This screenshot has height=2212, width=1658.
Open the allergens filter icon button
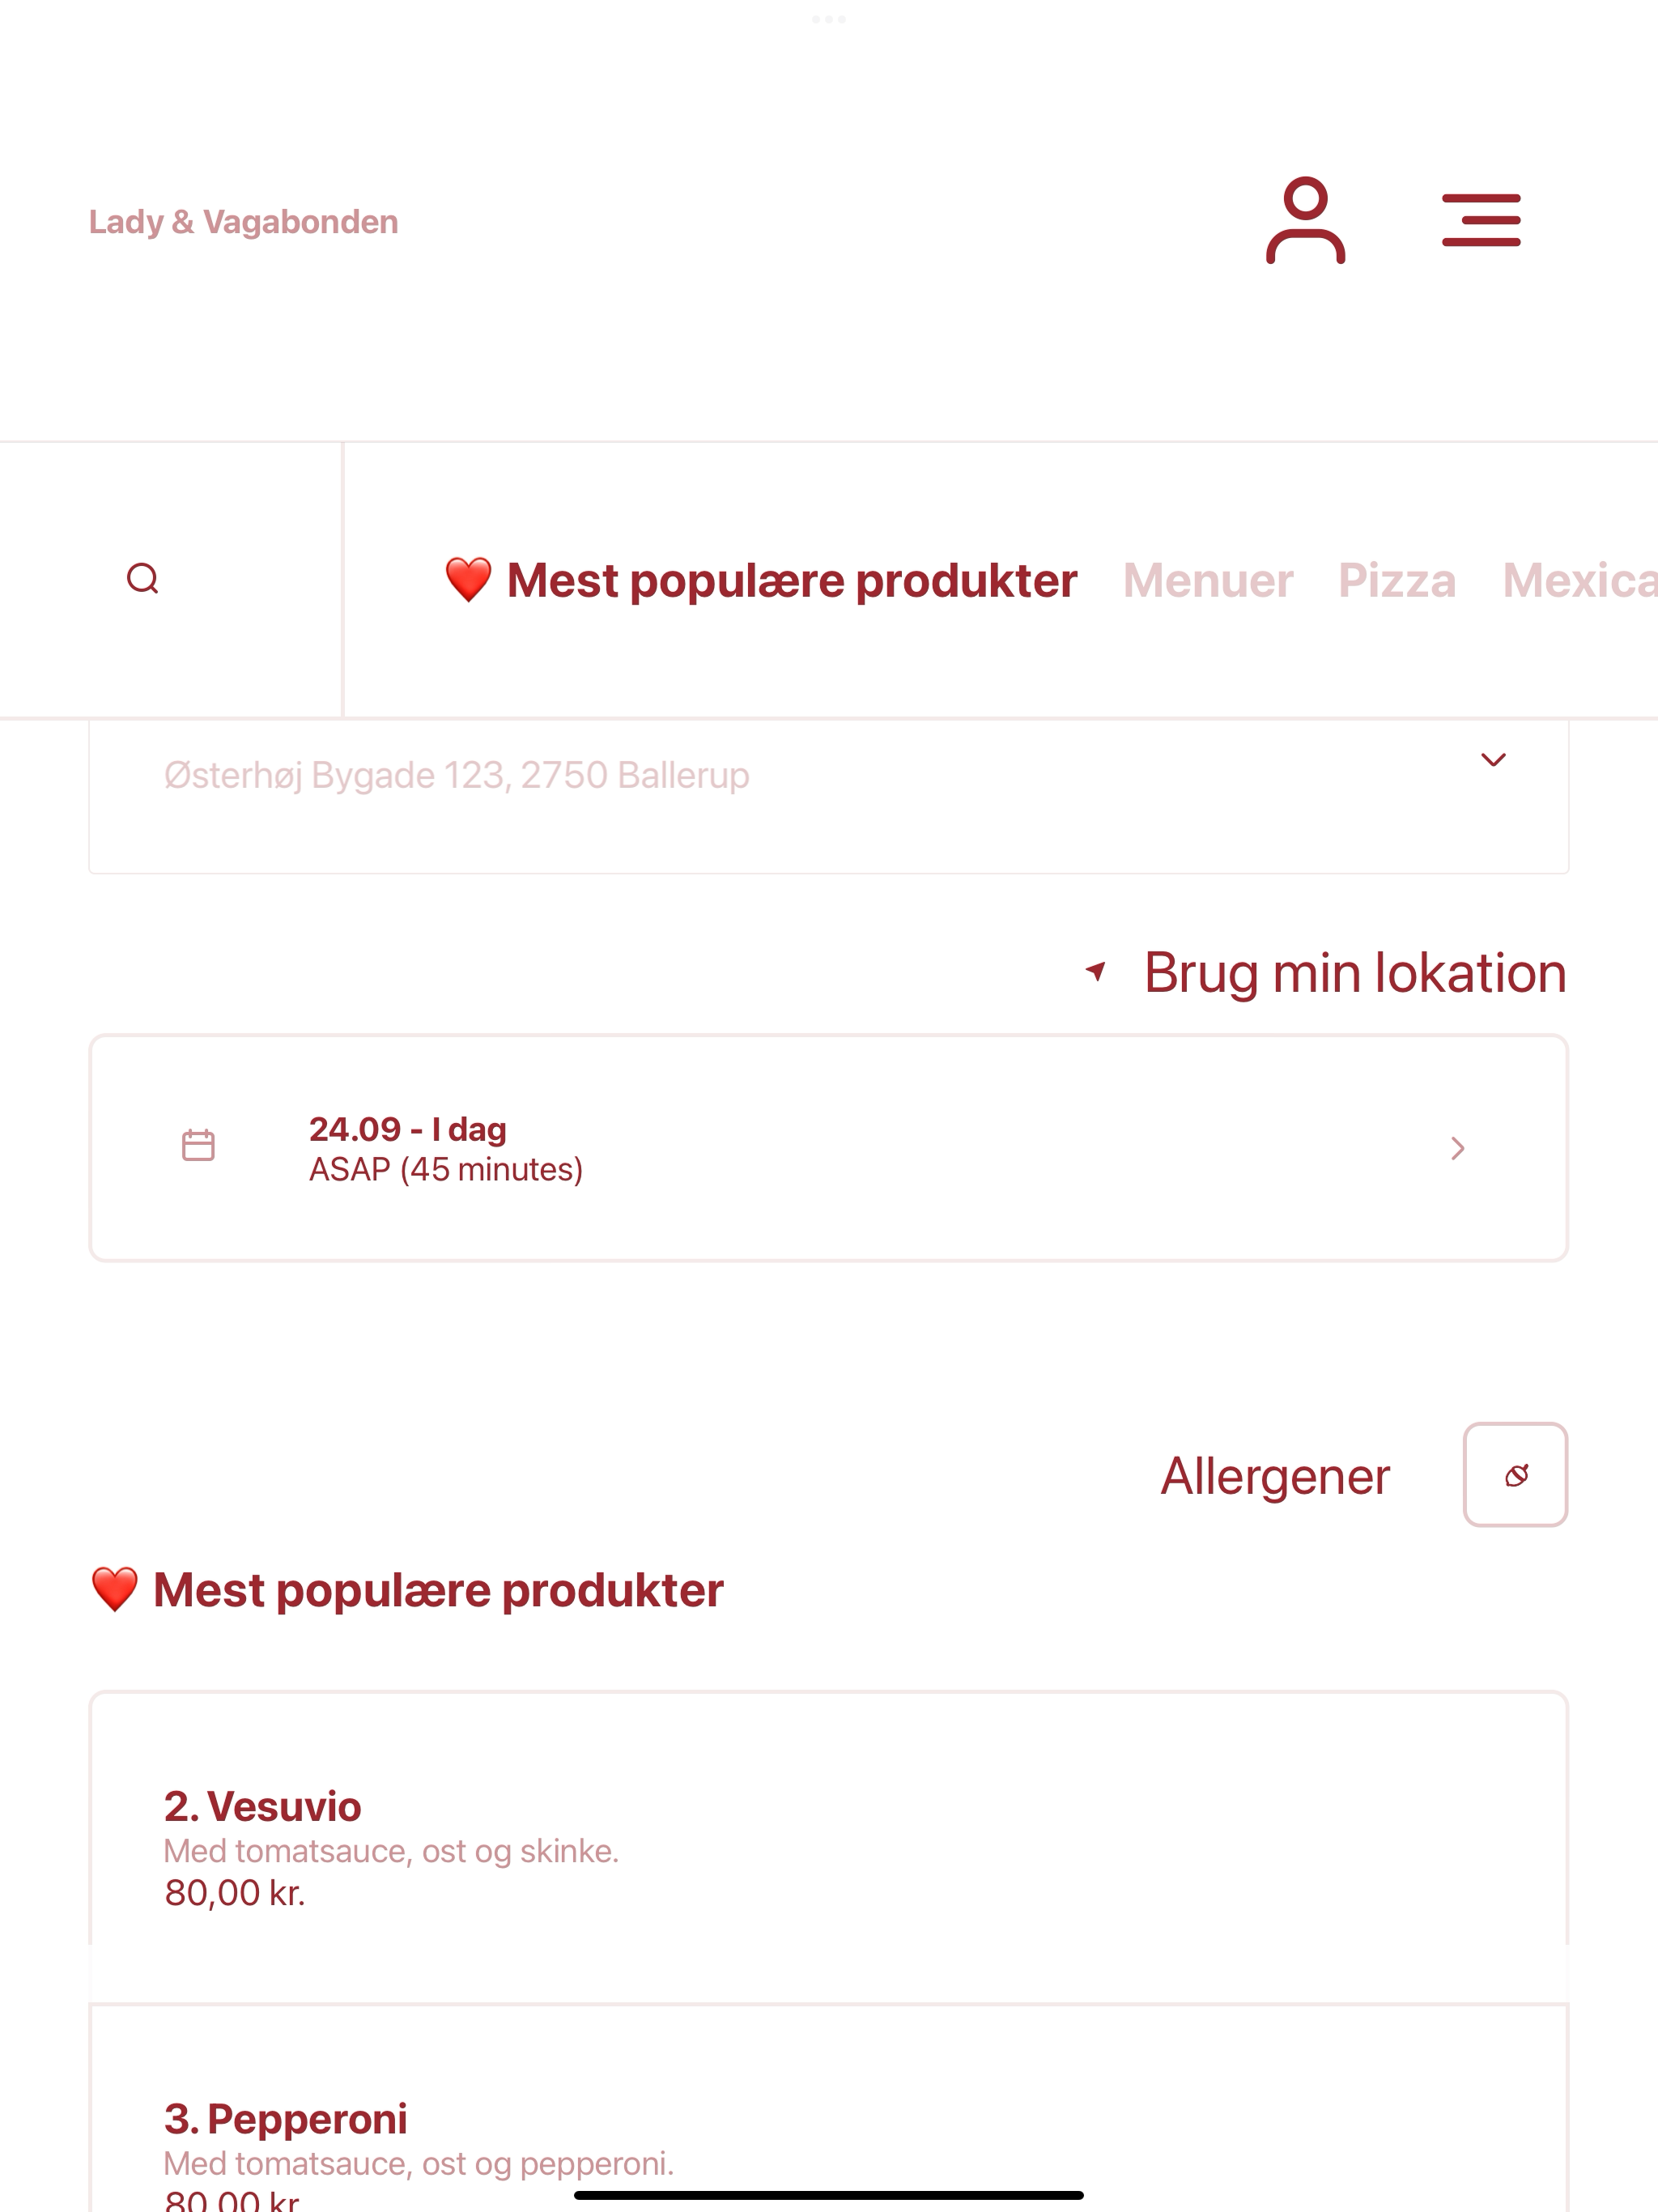click(x=1515, y=1475)
